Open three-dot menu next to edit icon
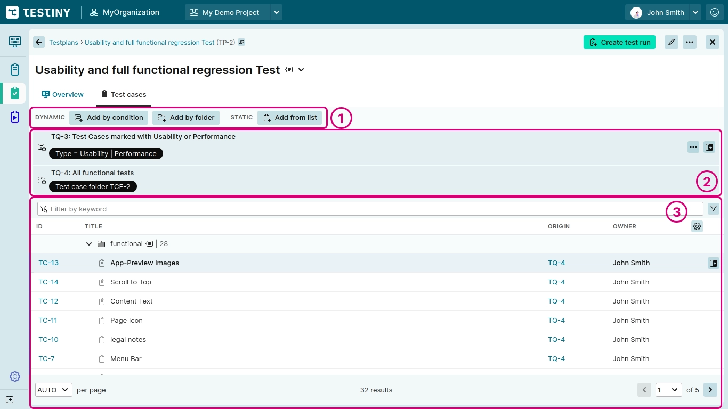Image resolution: width=728 pixels, height=409 pixels. tap(690, 42)
